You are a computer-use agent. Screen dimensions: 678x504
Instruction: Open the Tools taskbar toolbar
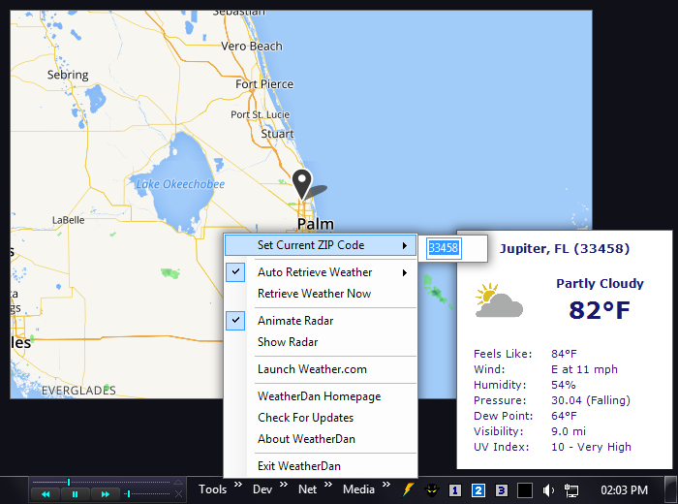click(x=212, y=489)
